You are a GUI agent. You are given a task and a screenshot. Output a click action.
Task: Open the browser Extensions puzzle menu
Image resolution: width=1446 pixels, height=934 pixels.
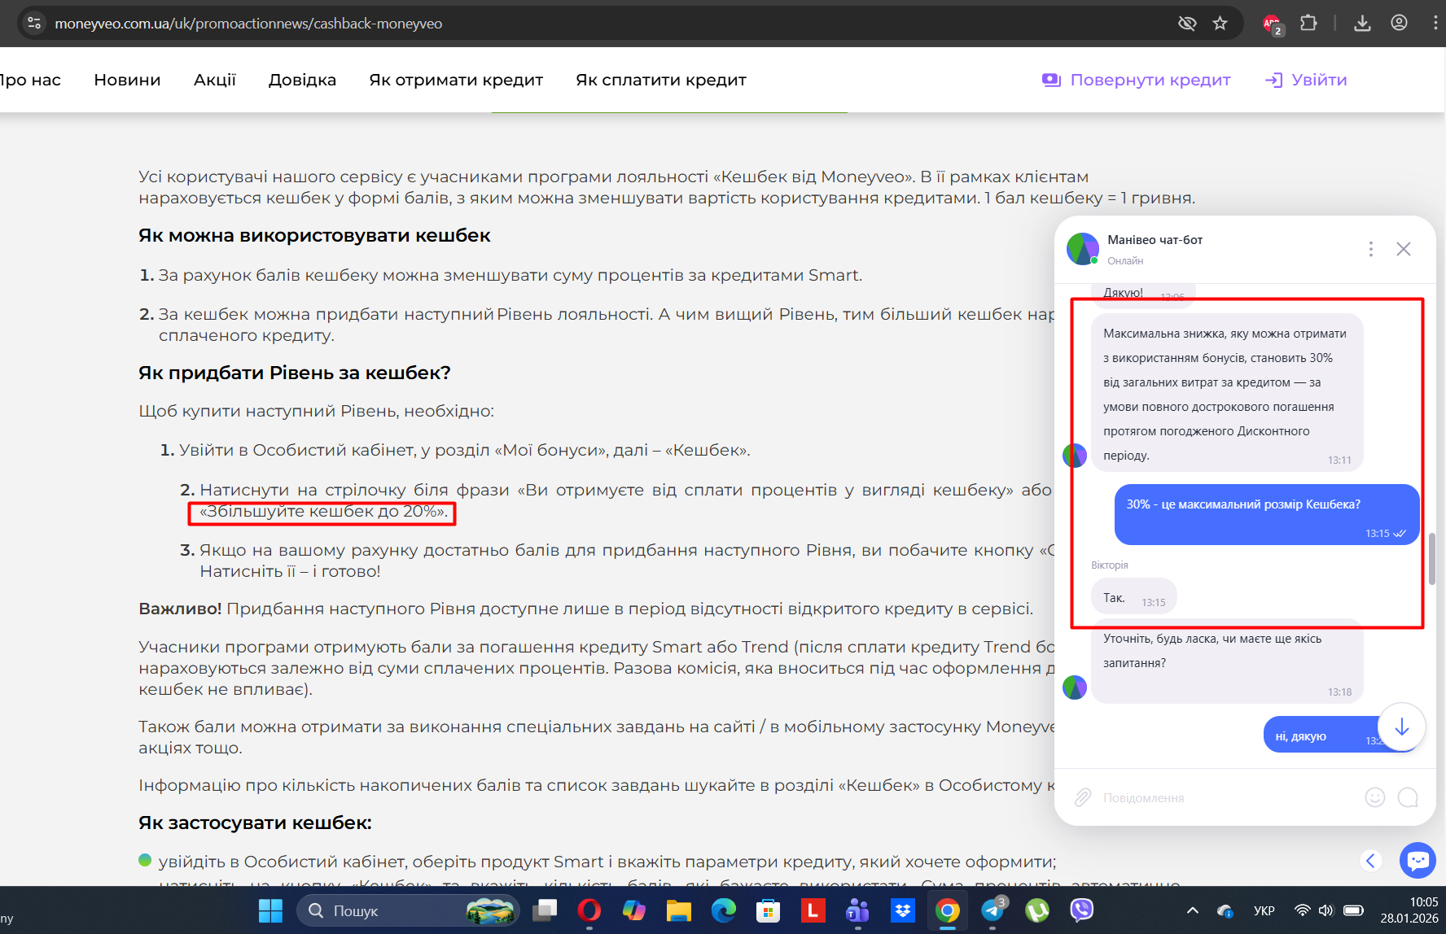coord(1308,23)
